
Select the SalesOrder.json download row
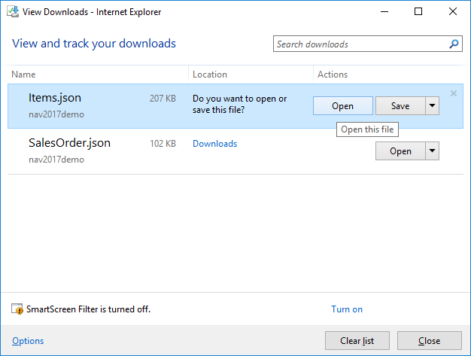pos(235,151)
